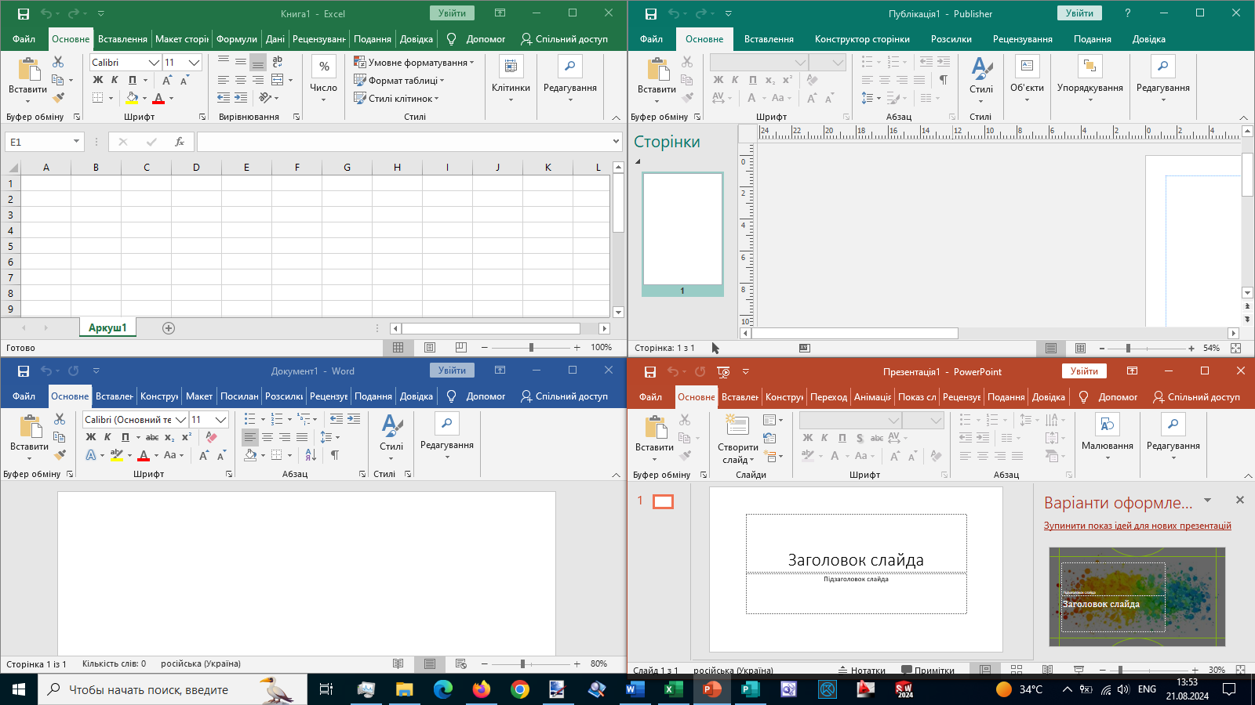
Task: Click Reset slide icon in PowerPoint
Action: (769, 438)
